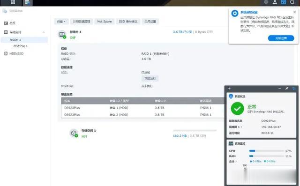Screen dimensions: 300x186
Task: Collapse the 存储空间 sidebar section chevron
Action: click(44, 32)
